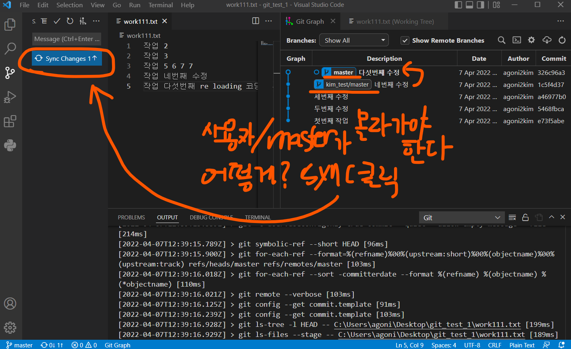571x349 pixels.
Task: Click Git Graph in the status bar
Action: coord(118,345)
